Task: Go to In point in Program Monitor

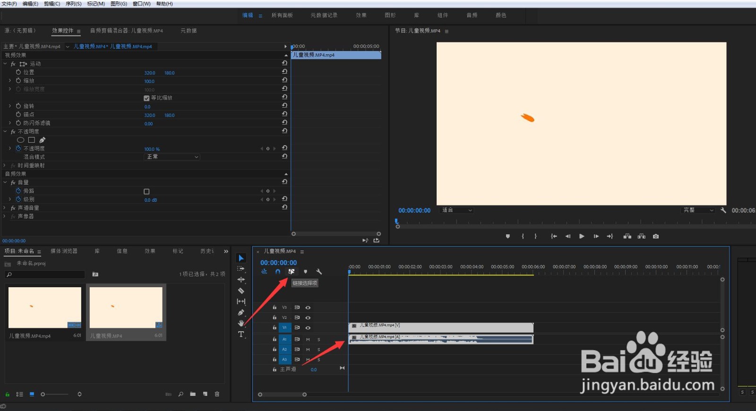Action: point(554,236)
